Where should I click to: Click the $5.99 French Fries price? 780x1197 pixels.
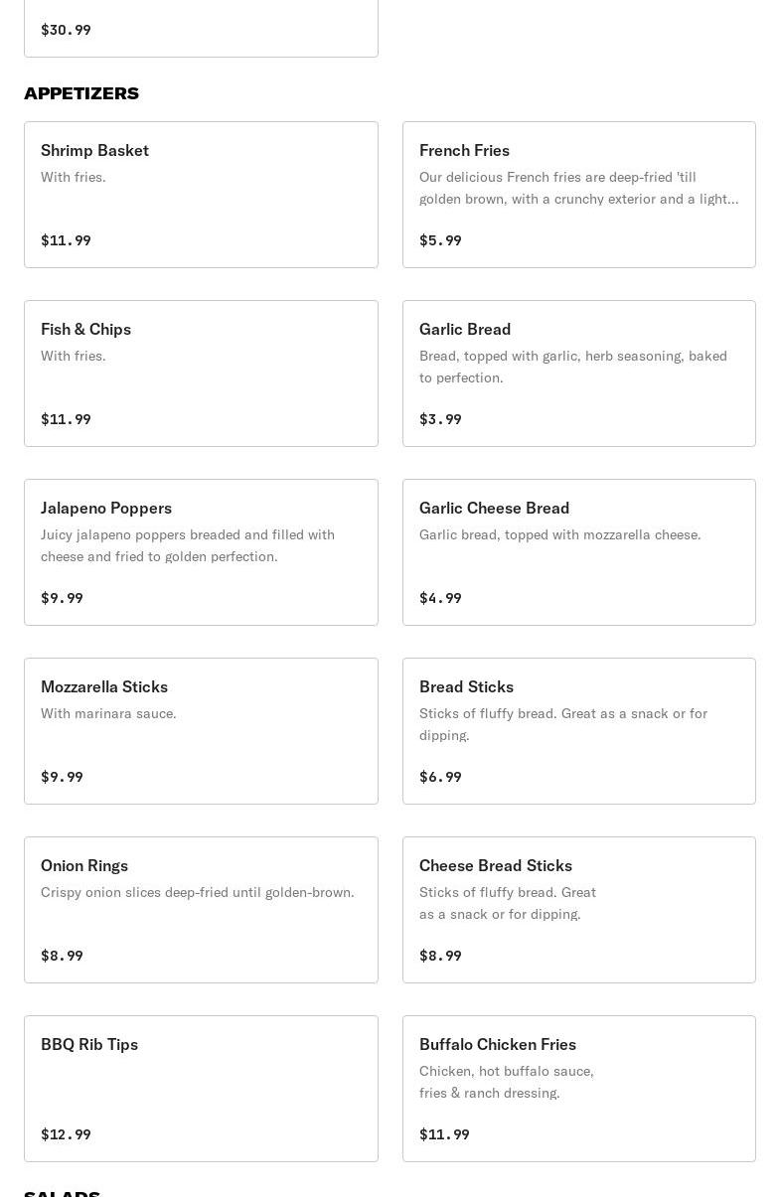pyautogui.click(x=440, y=240)
